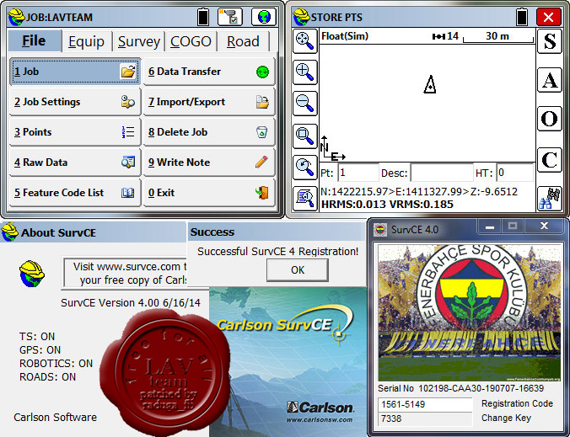Close the SurvCE 4.0 window

544,226
